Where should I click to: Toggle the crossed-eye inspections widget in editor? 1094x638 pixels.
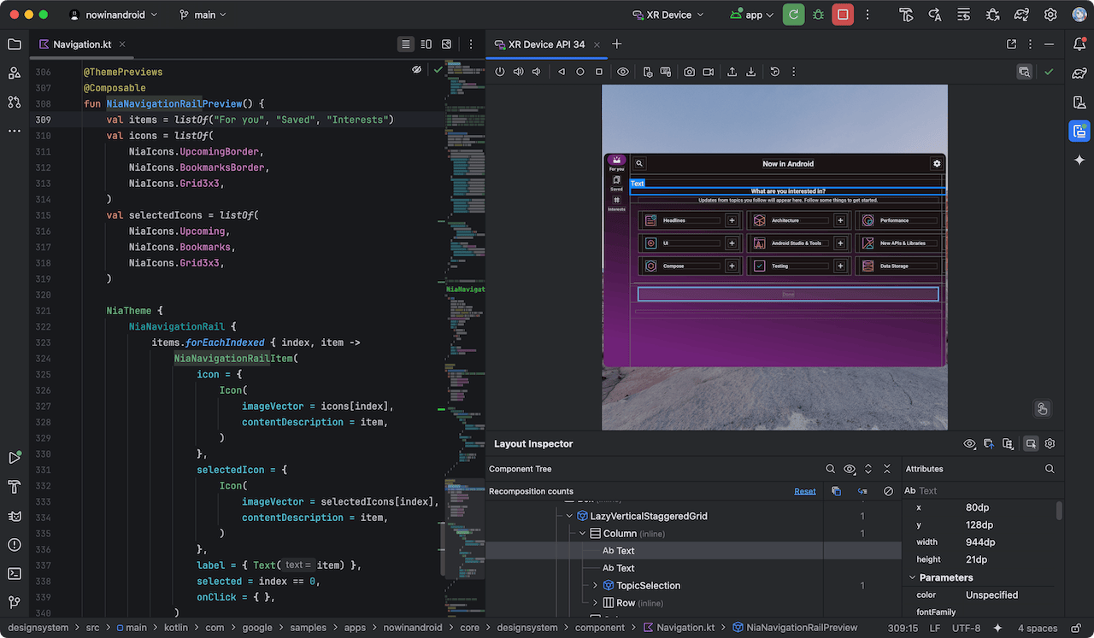(417, 70)
